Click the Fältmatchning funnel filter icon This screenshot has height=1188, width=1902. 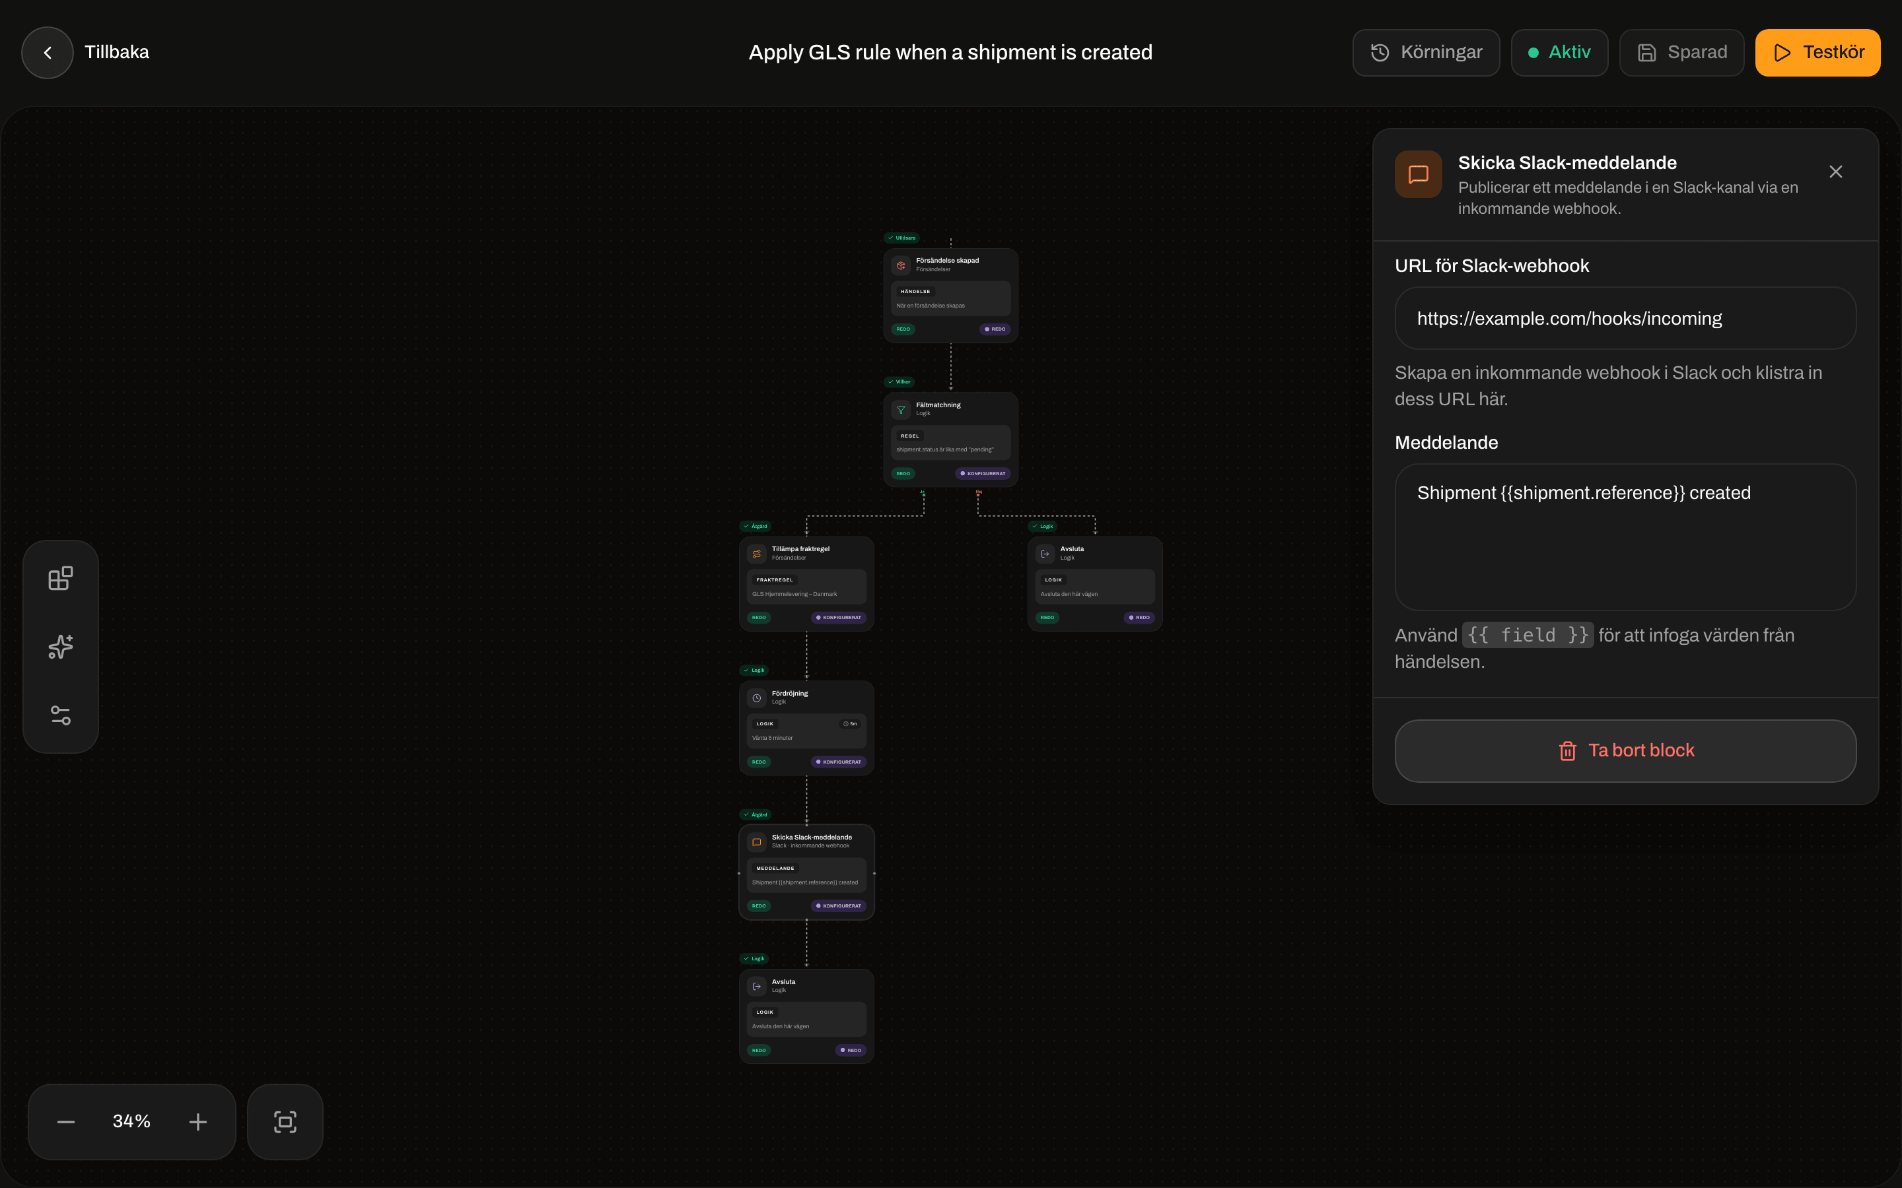point(901,409)
